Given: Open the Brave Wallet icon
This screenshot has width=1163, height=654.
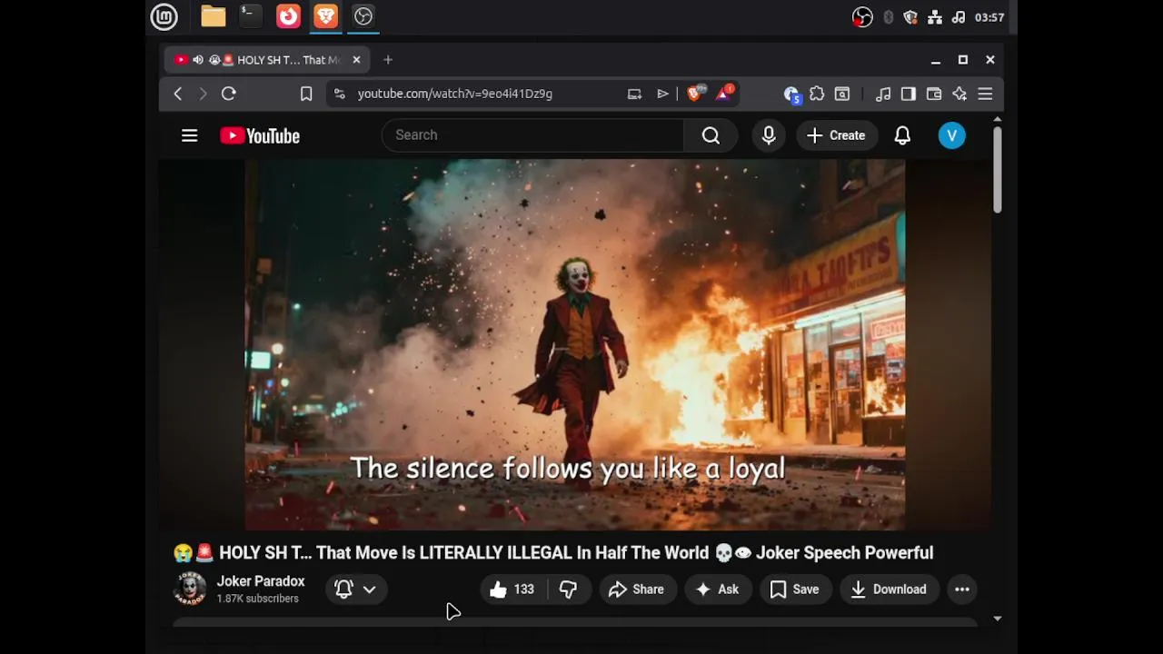Looking at the screenshot, I should (934, 94).
